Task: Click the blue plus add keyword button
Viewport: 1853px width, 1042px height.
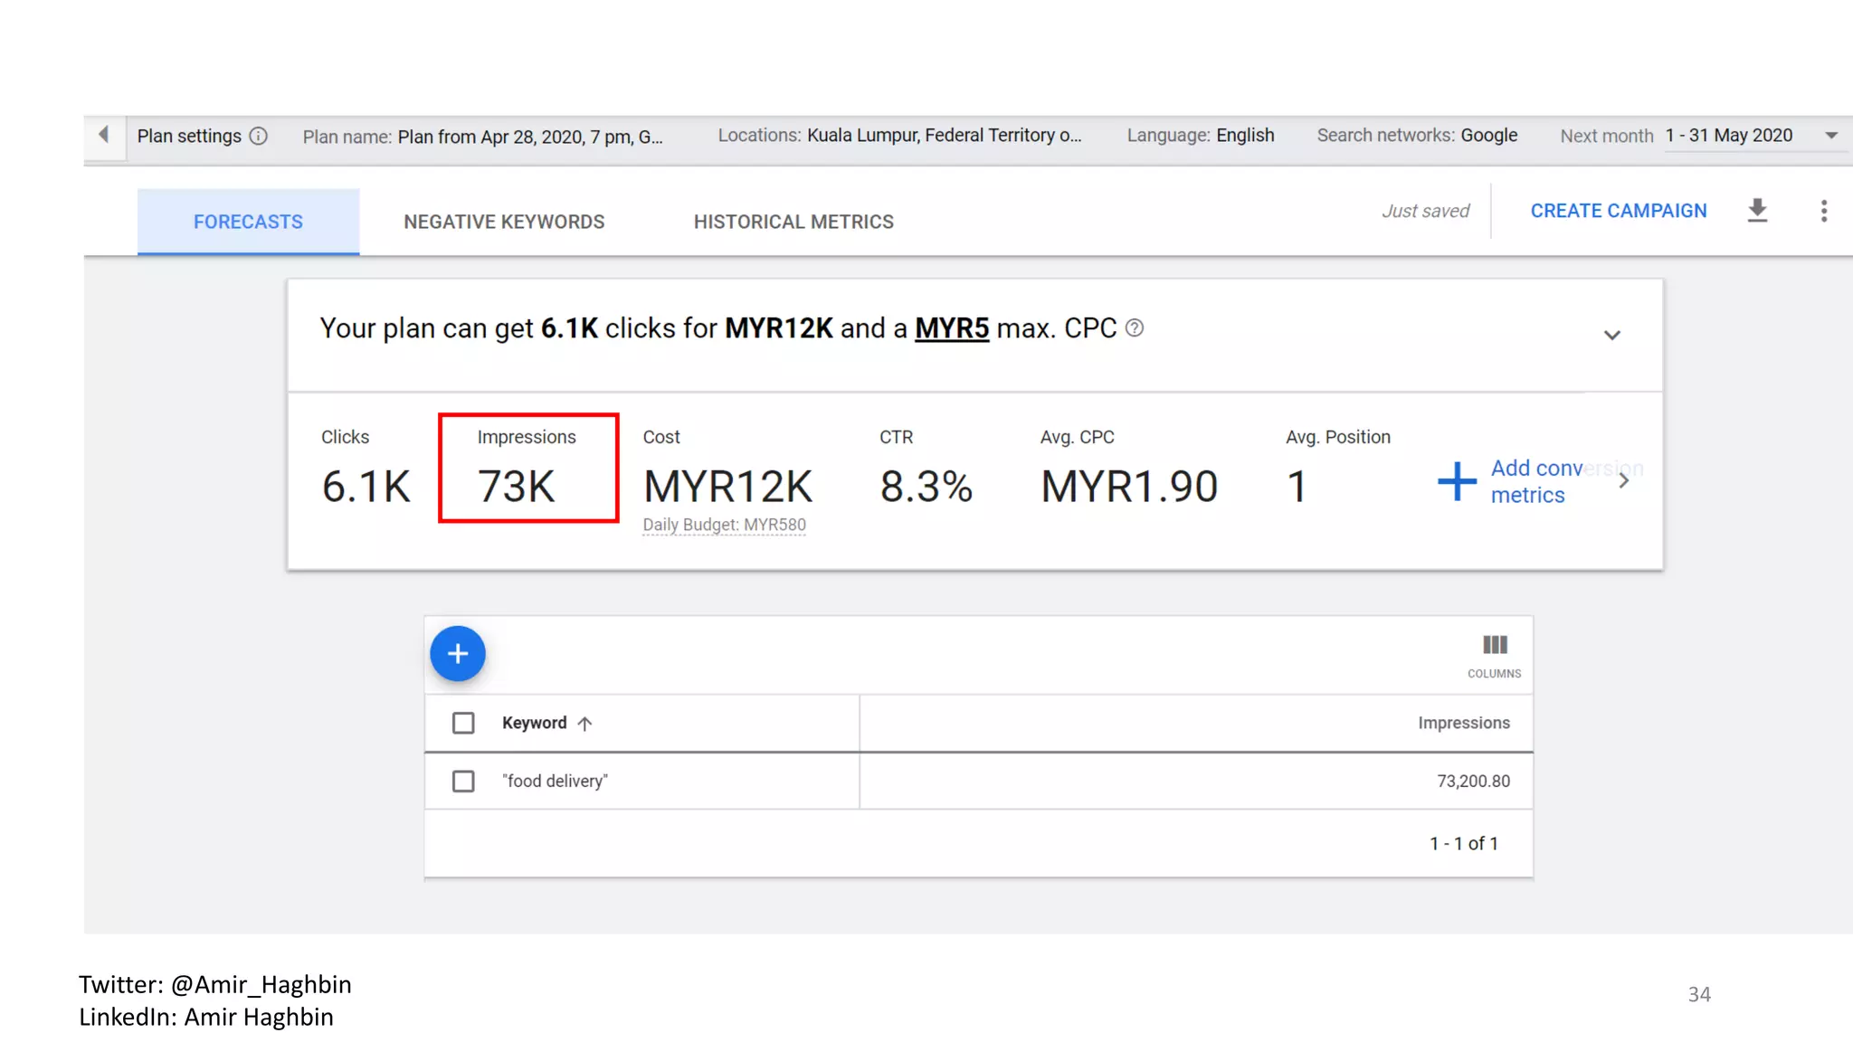Action: [458, 653]
